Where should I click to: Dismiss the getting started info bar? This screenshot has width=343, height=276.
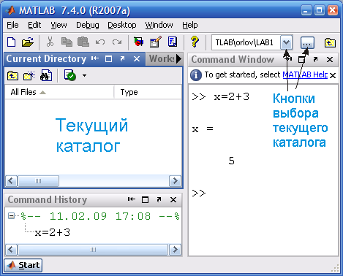[x=333, y=75]
